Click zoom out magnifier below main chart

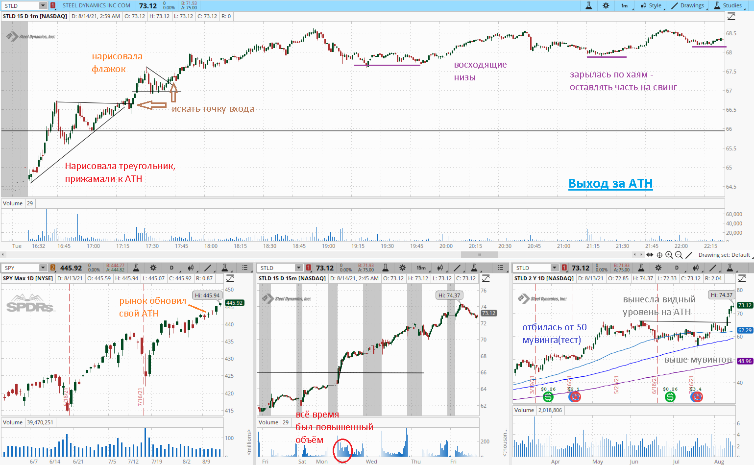point(679,255)
